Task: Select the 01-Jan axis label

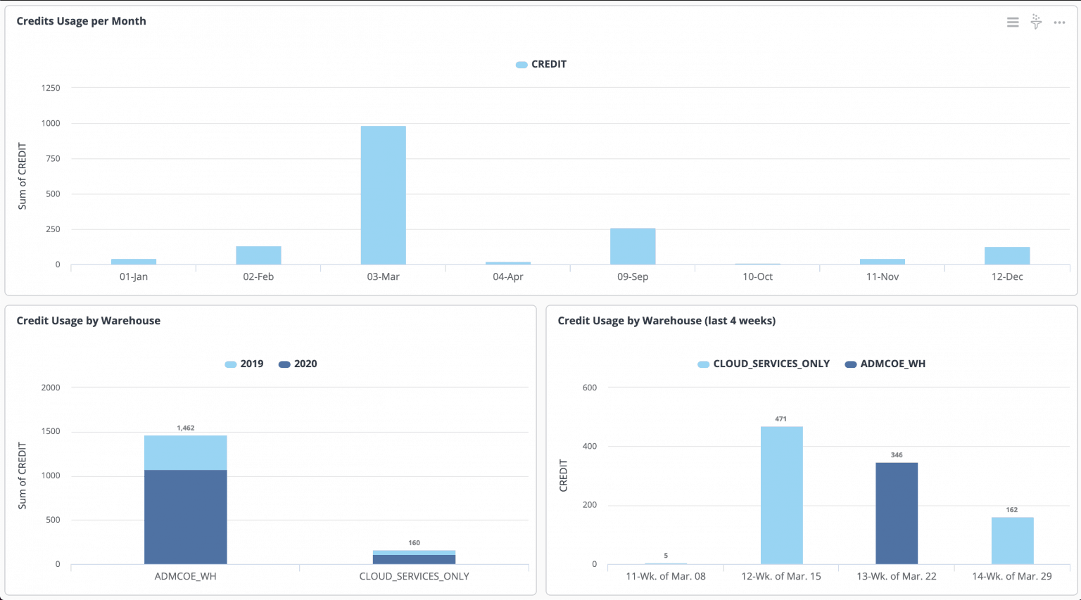Action: tap(134, 276)
